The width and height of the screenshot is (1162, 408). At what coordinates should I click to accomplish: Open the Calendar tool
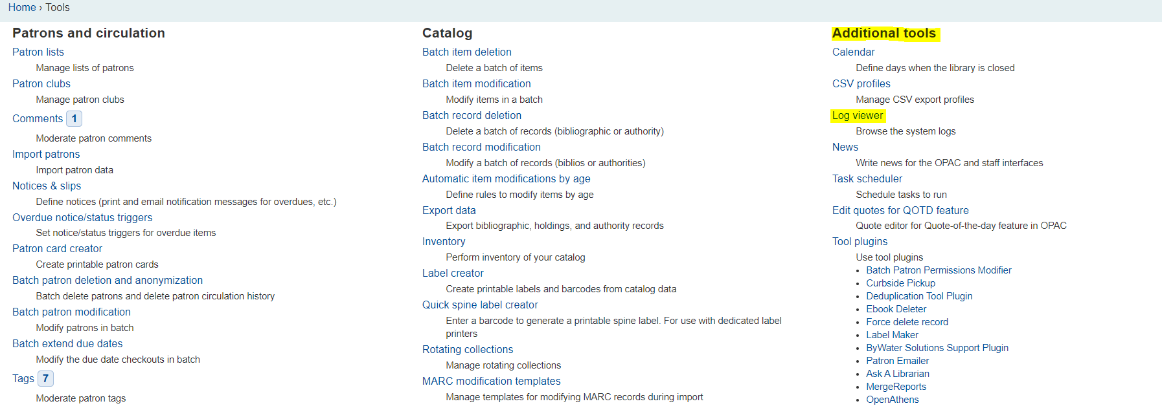coord(853,52)
